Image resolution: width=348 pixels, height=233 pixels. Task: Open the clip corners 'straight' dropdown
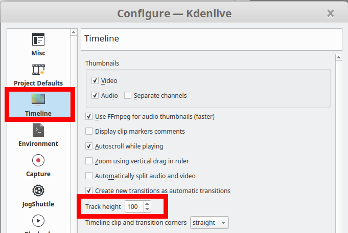coord(210,222)
